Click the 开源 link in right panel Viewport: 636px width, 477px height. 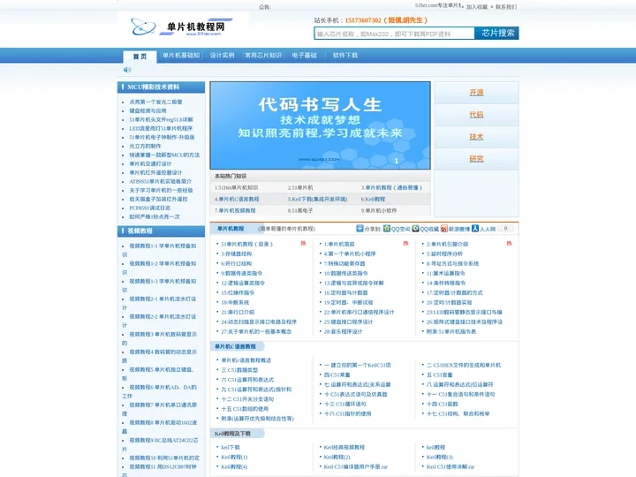[476, 93]
